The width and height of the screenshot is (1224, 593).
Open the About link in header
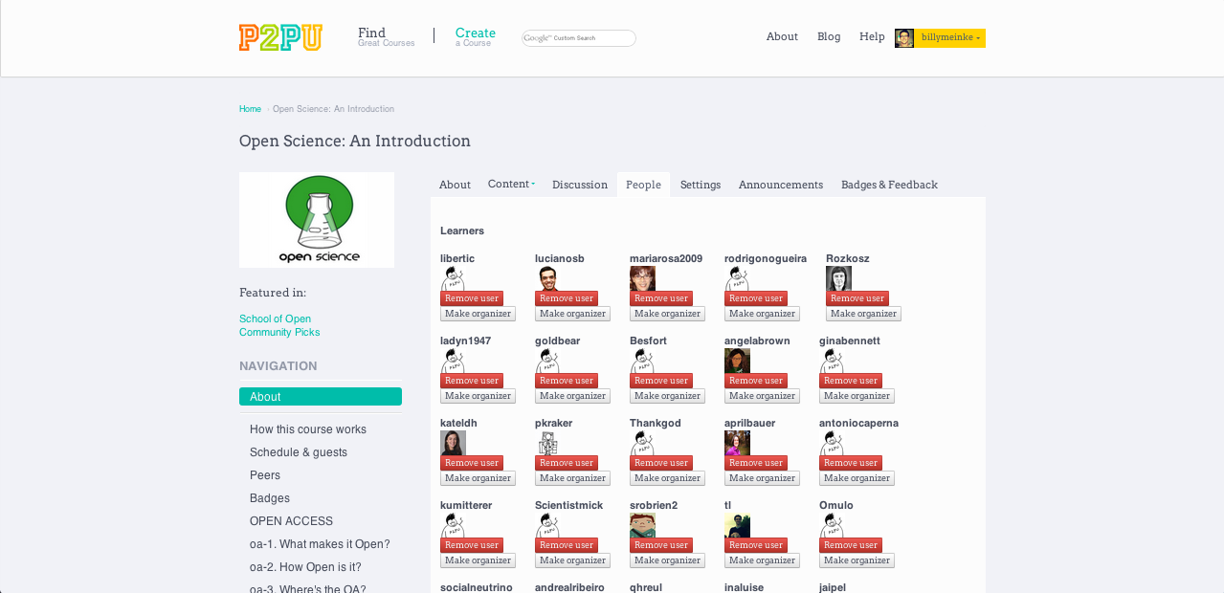click(x=782, y=36)
